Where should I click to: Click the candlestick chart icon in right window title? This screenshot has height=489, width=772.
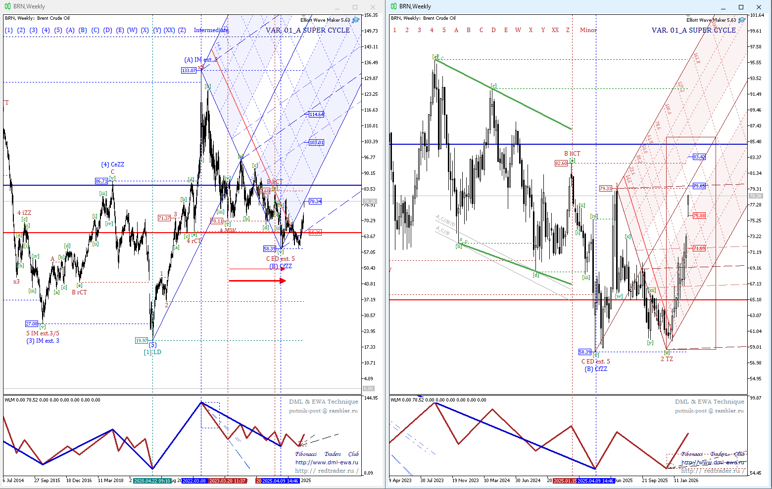click(393, 6)
